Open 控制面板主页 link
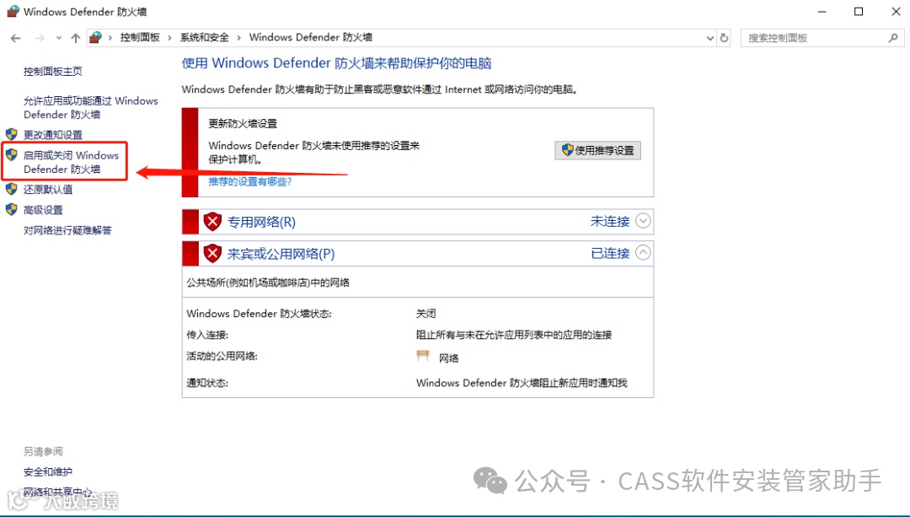910x517 pixels. [x=53, y=72]
